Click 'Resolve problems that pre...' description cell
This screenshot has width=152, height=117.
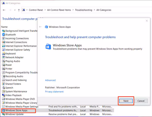[63, 114]
